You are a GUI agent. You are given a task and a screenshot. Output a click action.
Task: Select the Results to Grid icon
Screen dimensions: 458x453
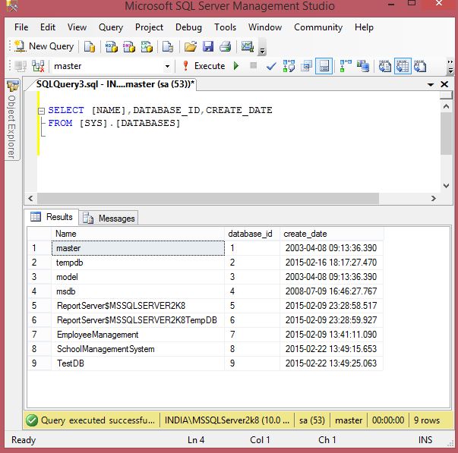click(403, 66)
